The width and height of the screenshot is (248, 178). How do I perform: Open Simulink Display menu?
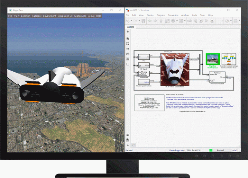click(x=150, y=15)
